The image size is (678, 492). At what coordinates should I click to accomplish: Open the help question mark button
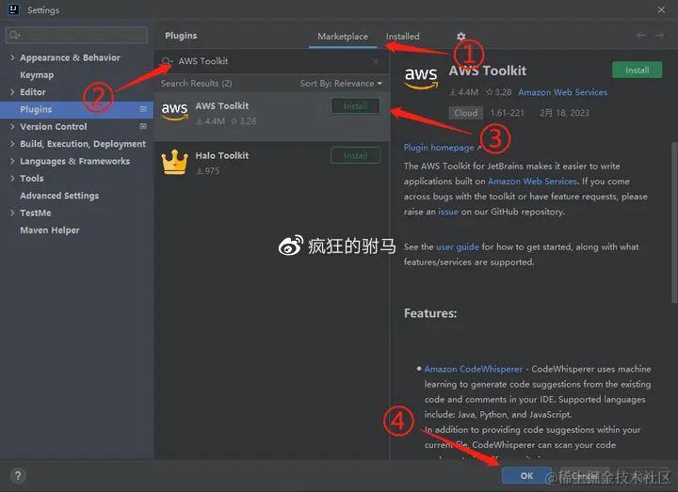click(x=18, y=476)
